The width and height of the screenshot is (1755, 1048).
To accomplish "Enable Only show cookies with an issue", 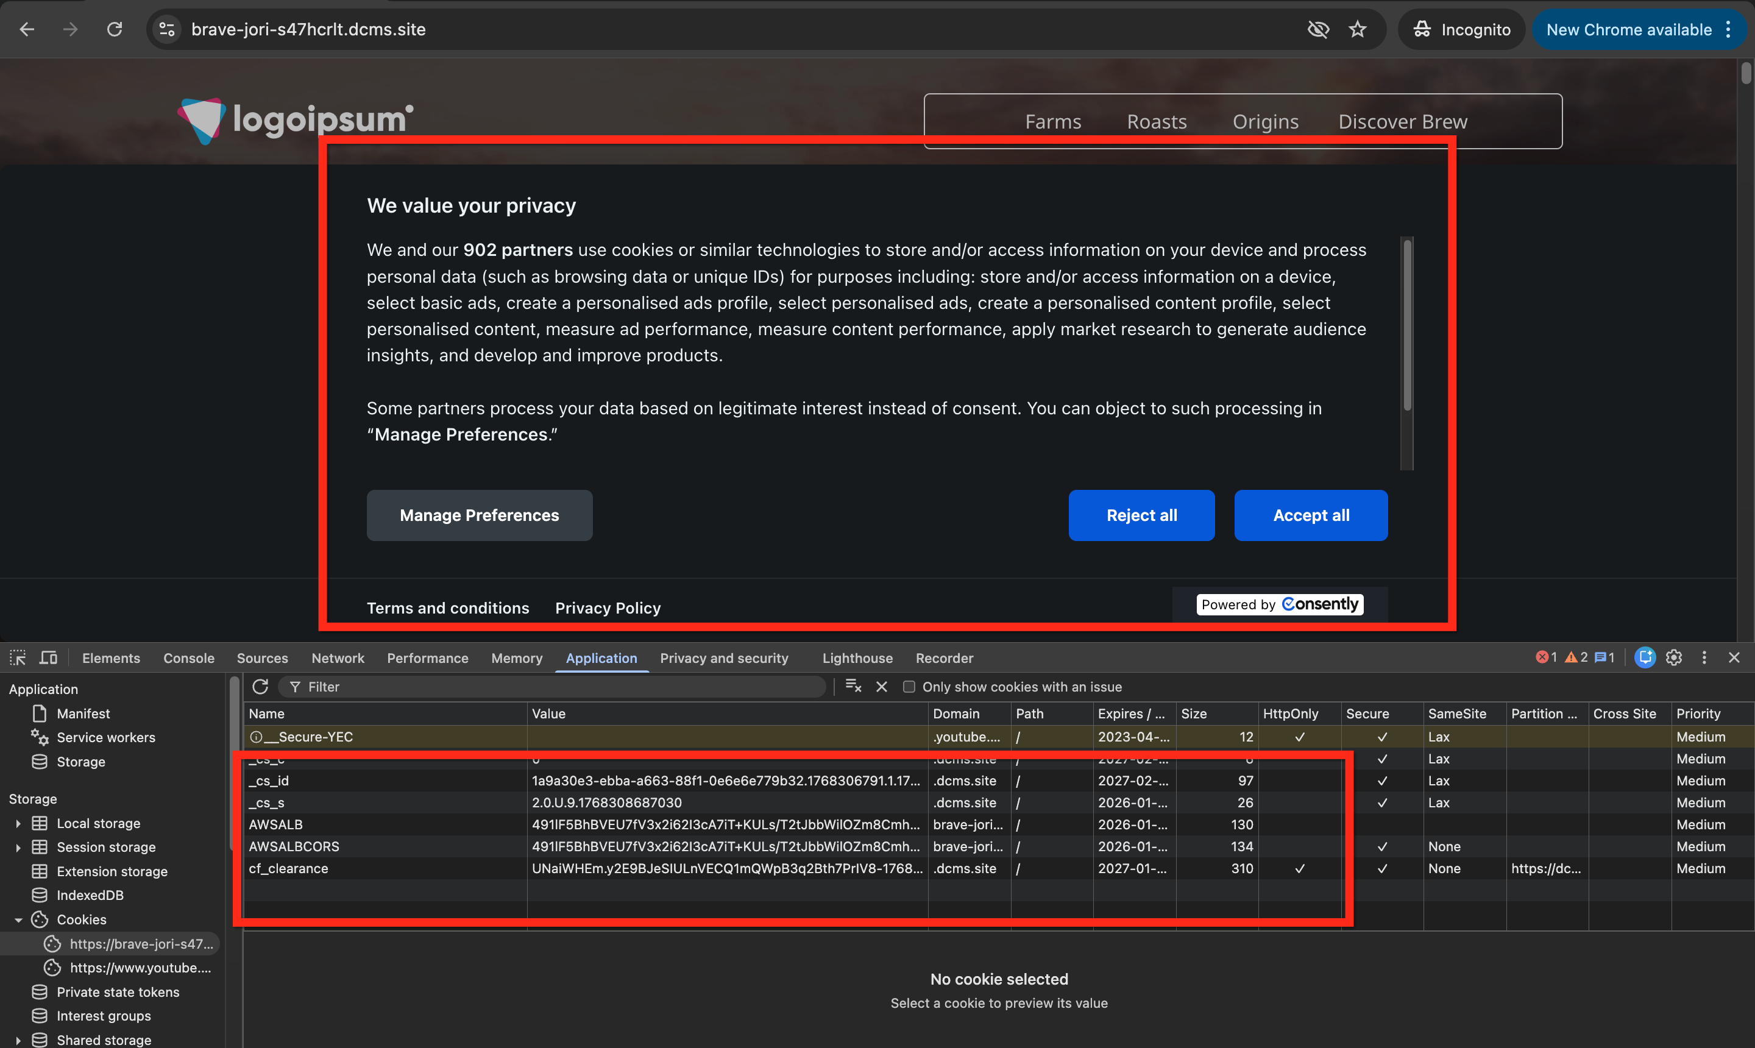I will 909,687.
